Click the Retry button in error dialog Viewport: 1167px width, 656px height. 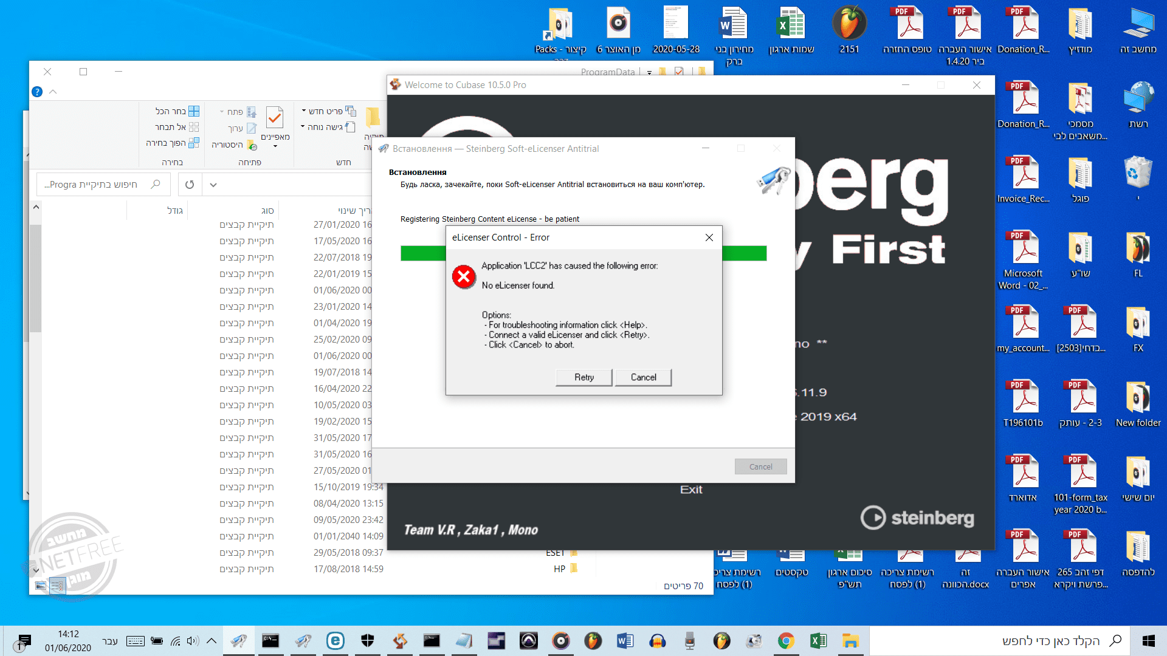point(583,377)
